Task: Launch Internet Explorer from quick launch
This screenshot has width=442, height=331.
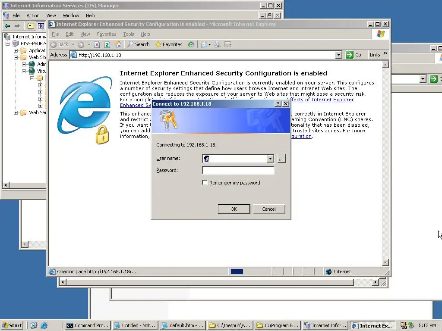Action: (x=44, y=325)
